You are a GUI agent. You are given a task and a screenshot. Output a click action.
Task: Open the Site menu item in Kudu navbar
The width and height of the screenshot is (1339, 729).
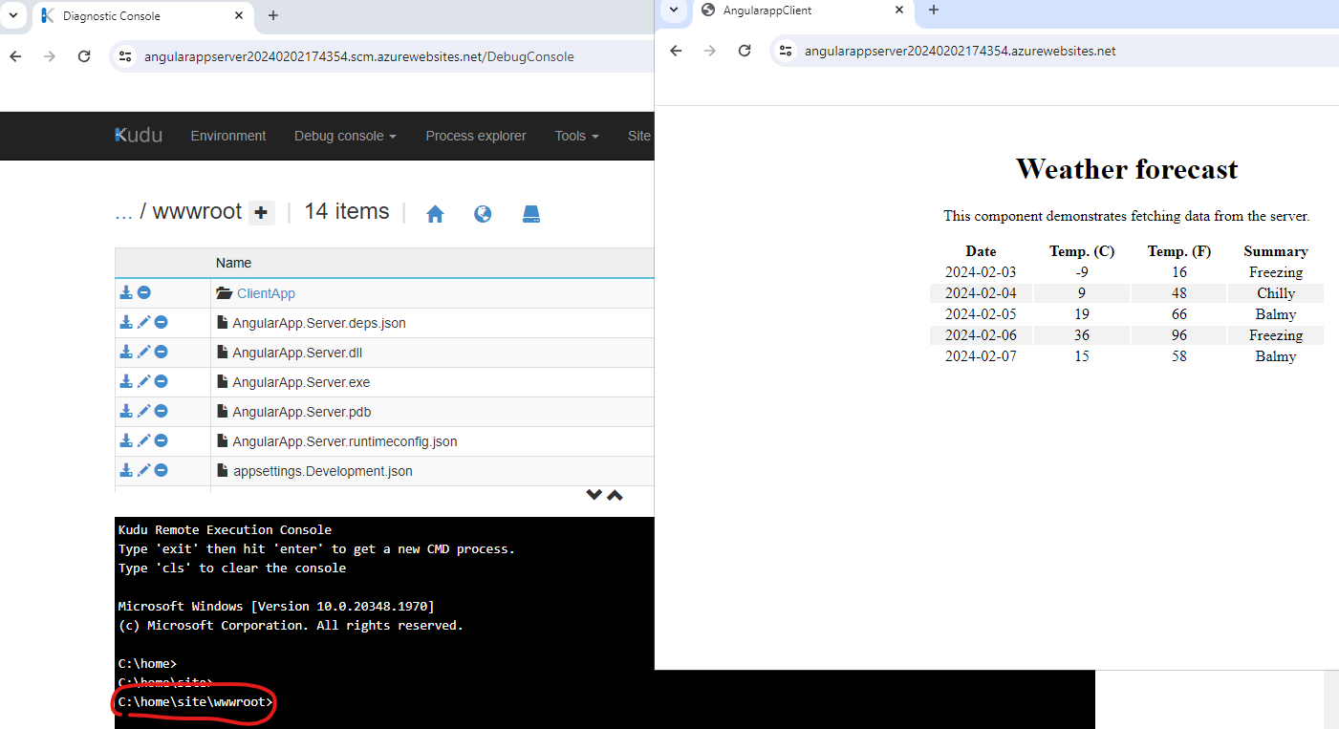pos(639,136)
